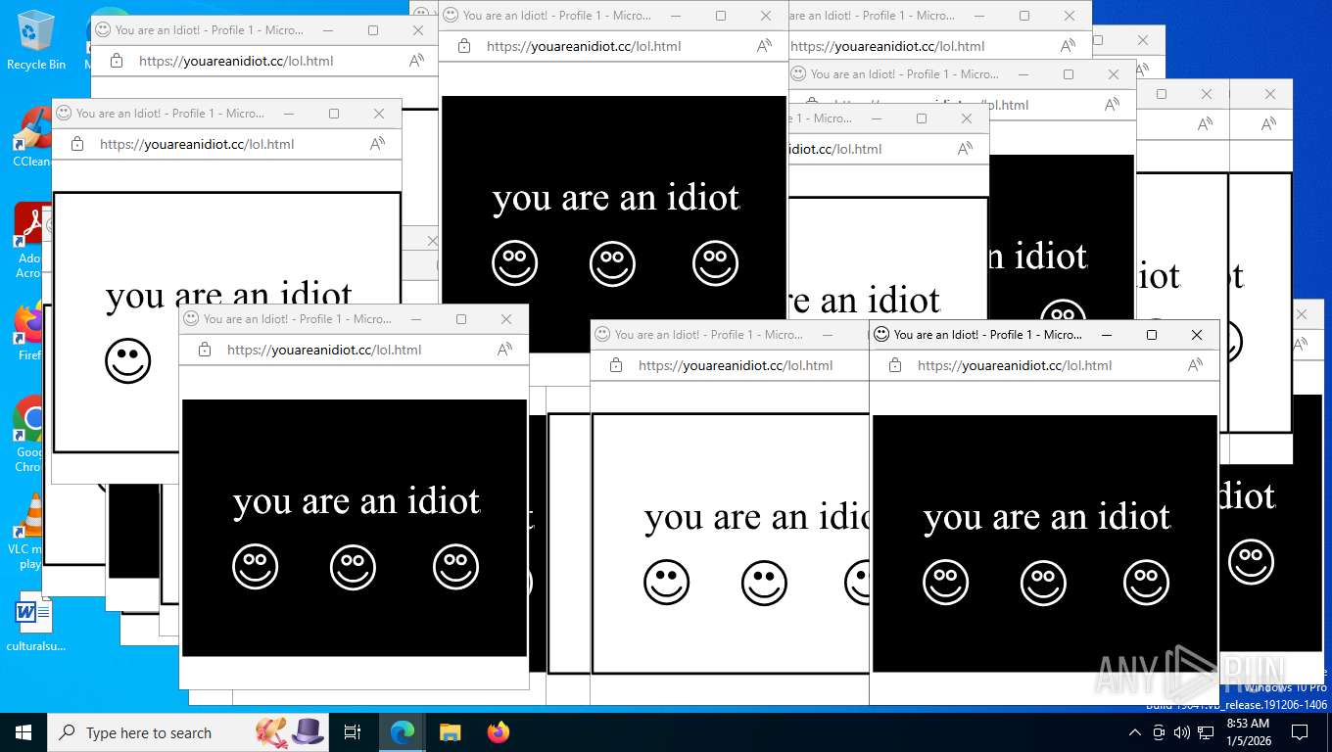Click single smiley in white page near Firefox shortcut
The height and width of the screenshot is (752, 1332).
pyautogui.click(x=128, y=360)
